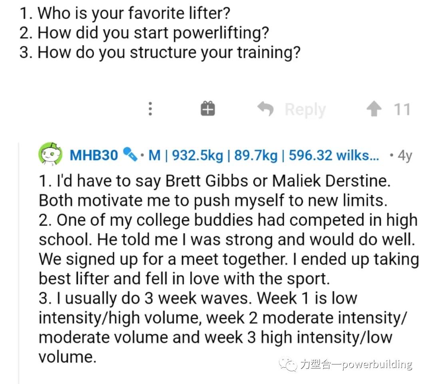Click the 力型合一powerbuilding watermark text
426x384 pixels.
pyautogui.click(x=356, y=364)
